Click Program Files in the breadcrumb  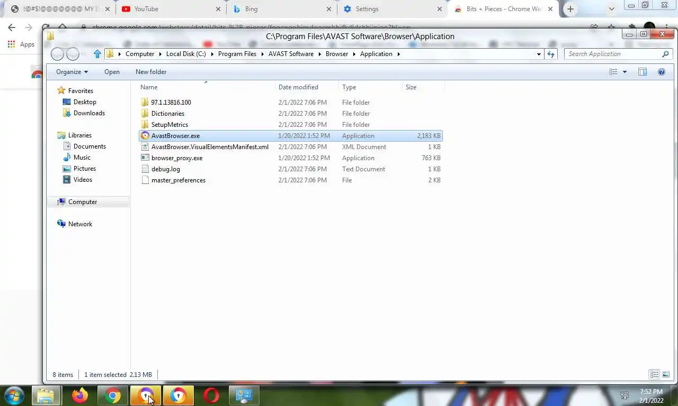tap(237, 54)
